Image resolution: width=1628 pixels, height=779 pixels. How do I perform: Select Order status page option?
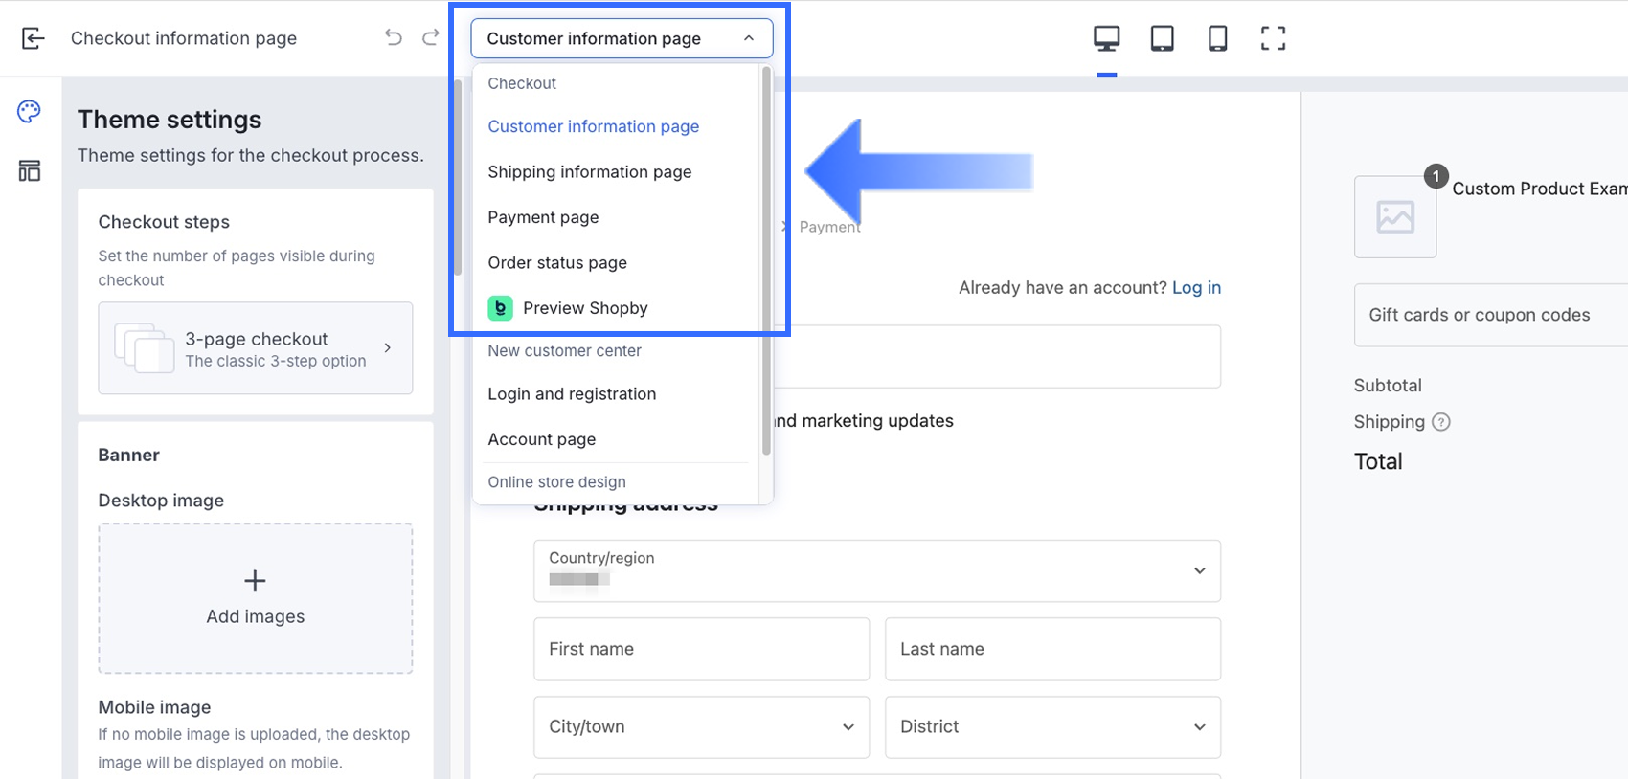click(x=557, y=263)
